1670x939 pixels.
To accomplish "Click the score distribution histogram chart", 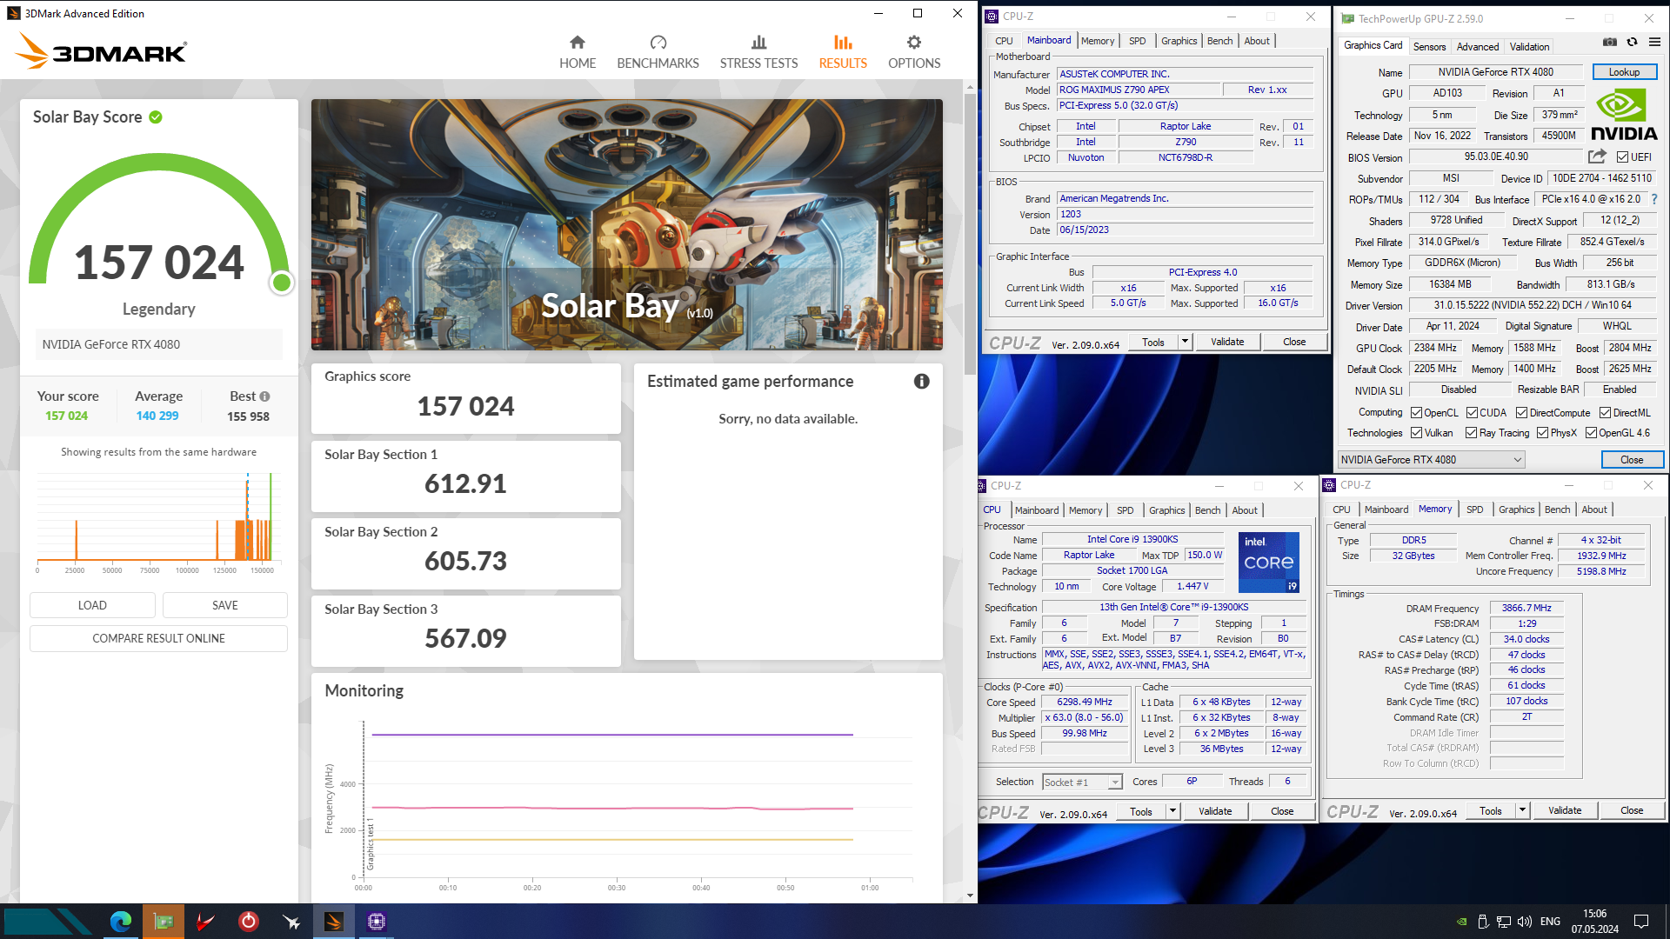I will pos(158,520).
